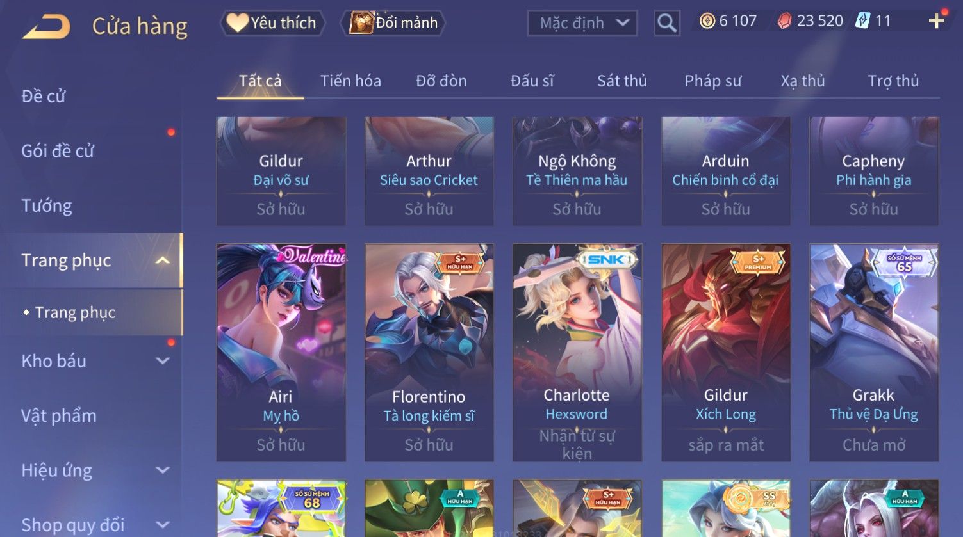Select the Charlotte Hexsword skin card
Image resolution: width=963 pixels, height=537 pixels.
coord(577,352)
